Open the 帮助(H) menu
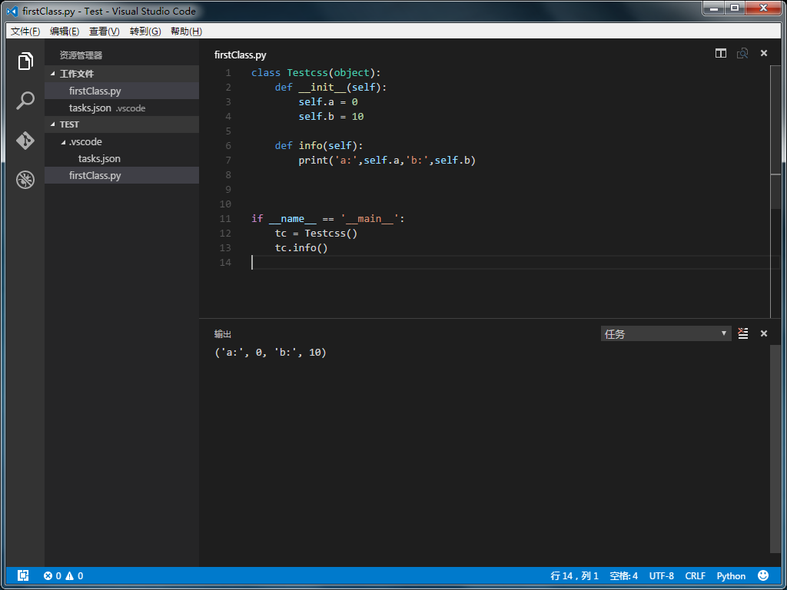 coord(186,31)
